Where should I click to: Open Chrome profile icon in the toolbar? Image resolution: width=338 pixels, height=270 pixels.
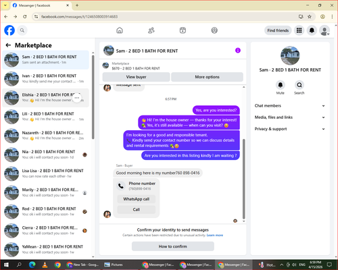point(322,17)
